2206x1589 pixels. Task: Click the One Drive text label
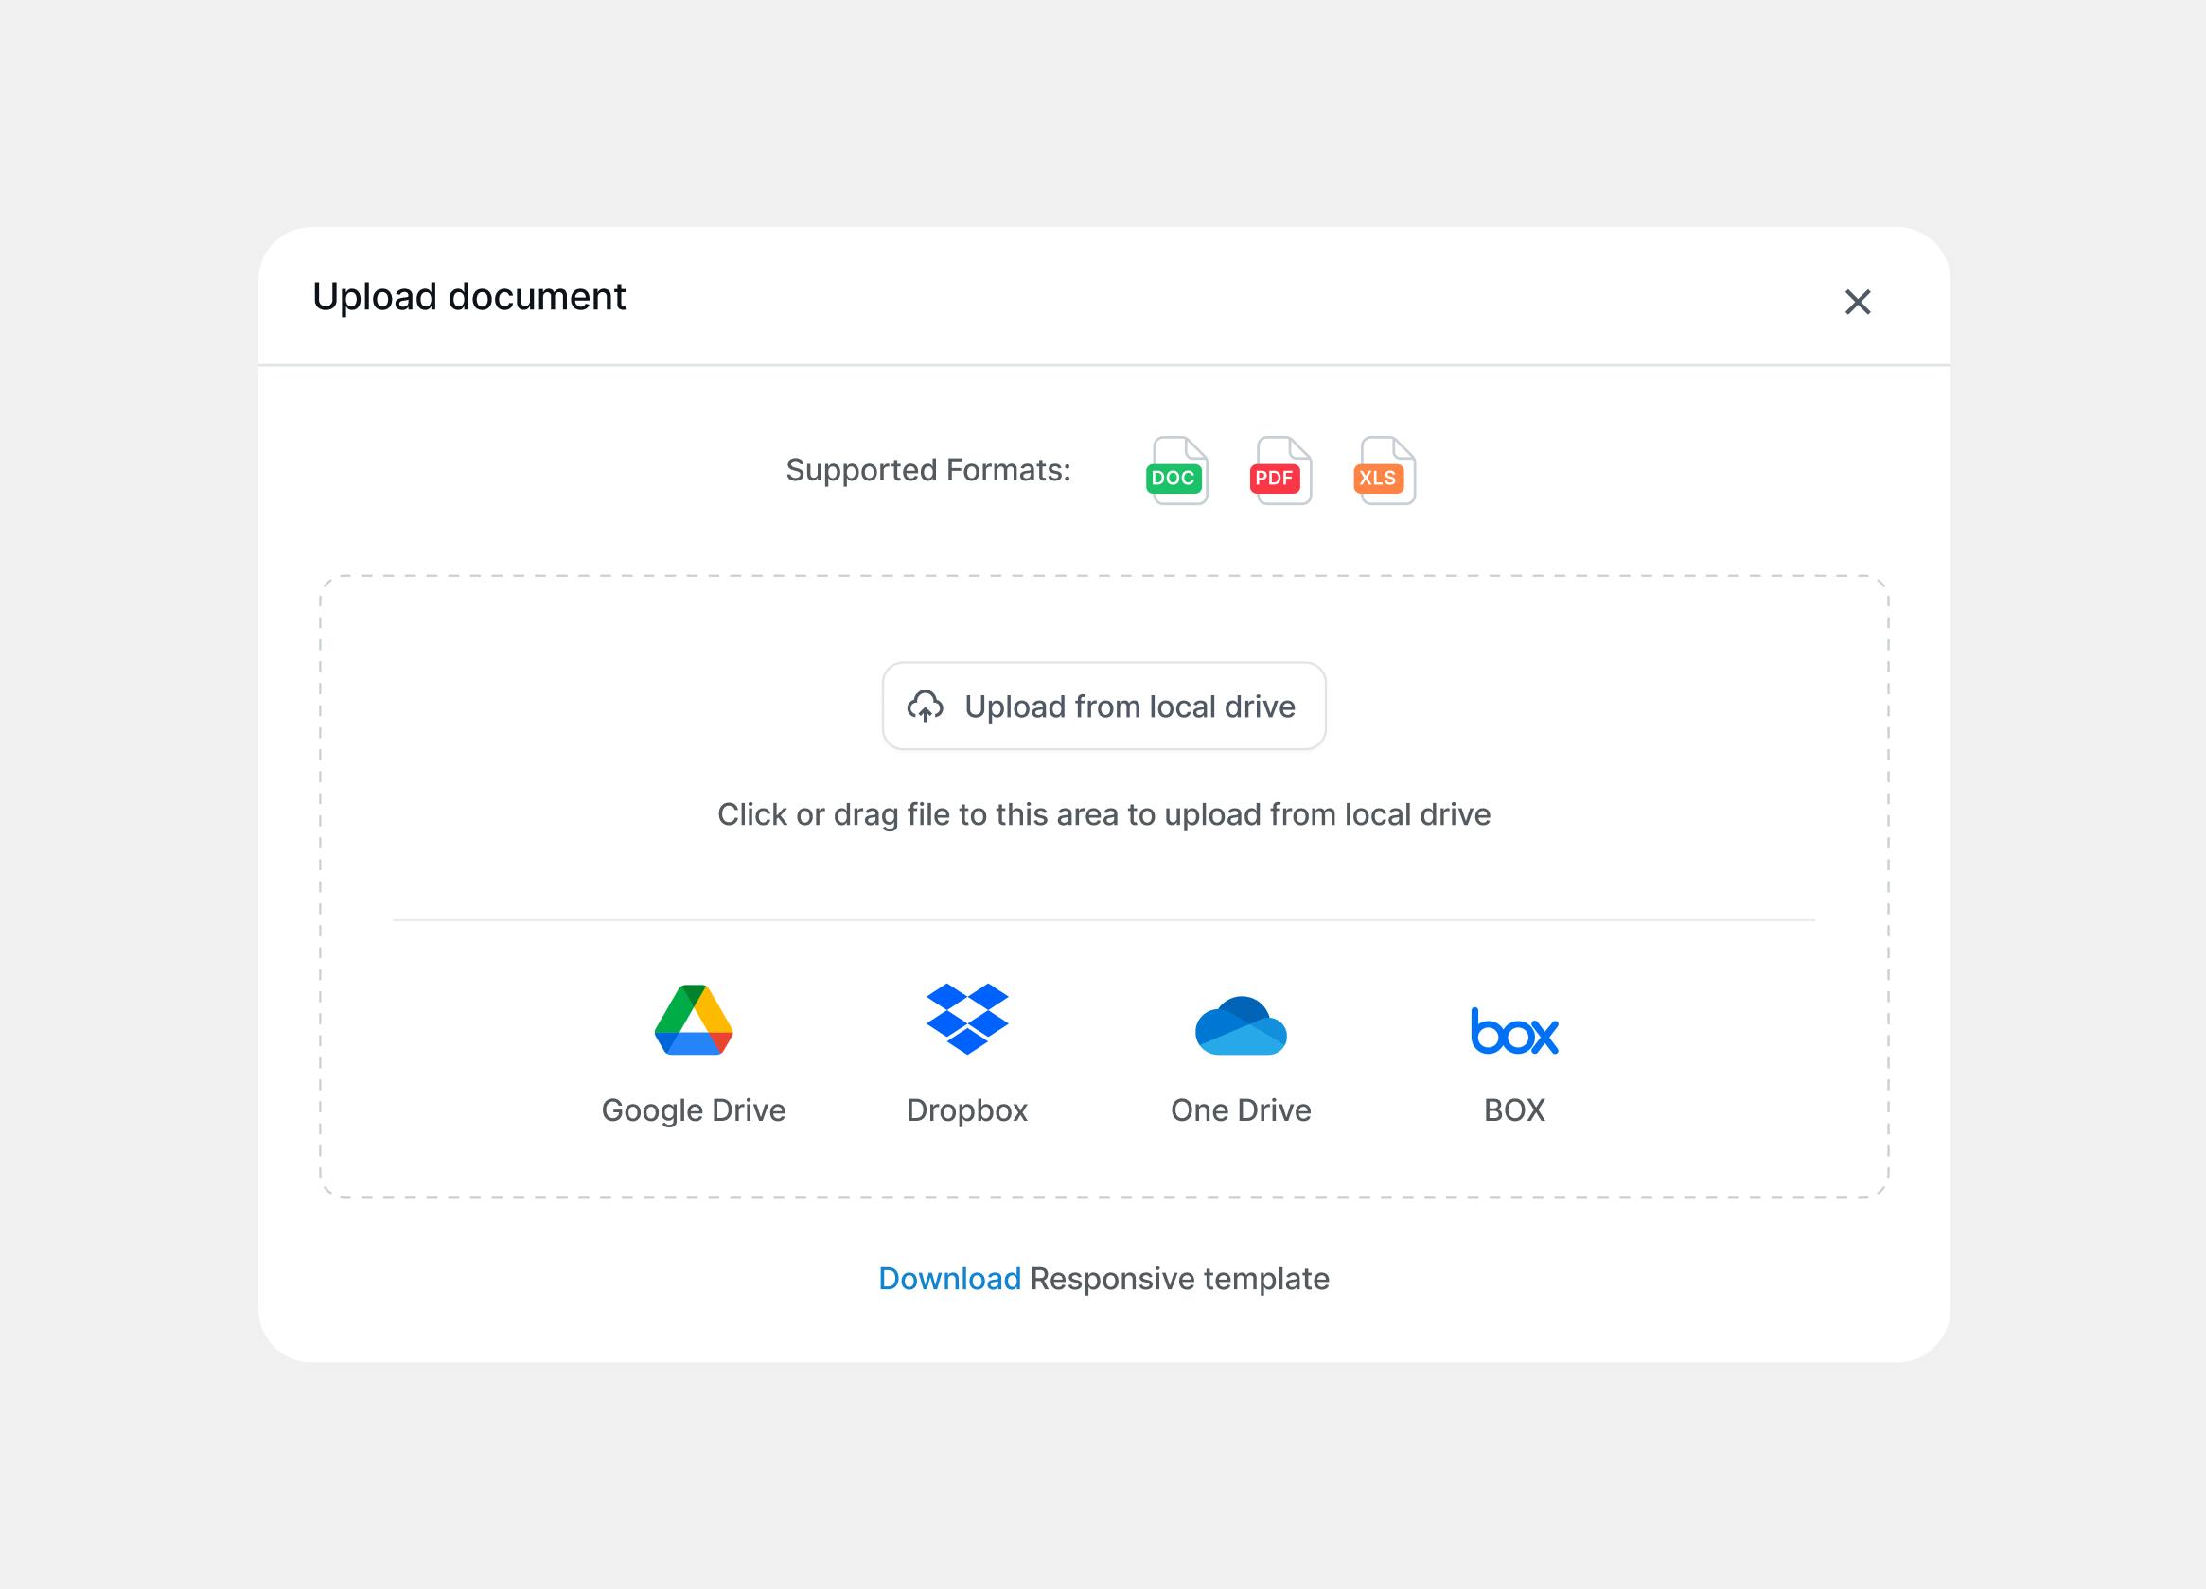tap(1240, 1109)
